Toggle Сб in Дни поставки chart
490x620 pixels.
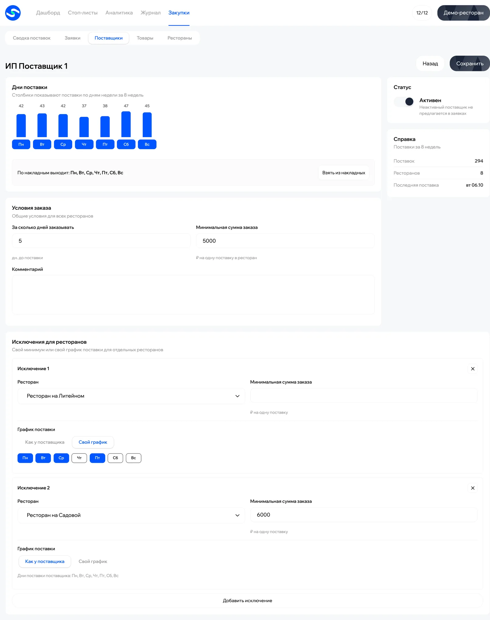coord(126,144)
